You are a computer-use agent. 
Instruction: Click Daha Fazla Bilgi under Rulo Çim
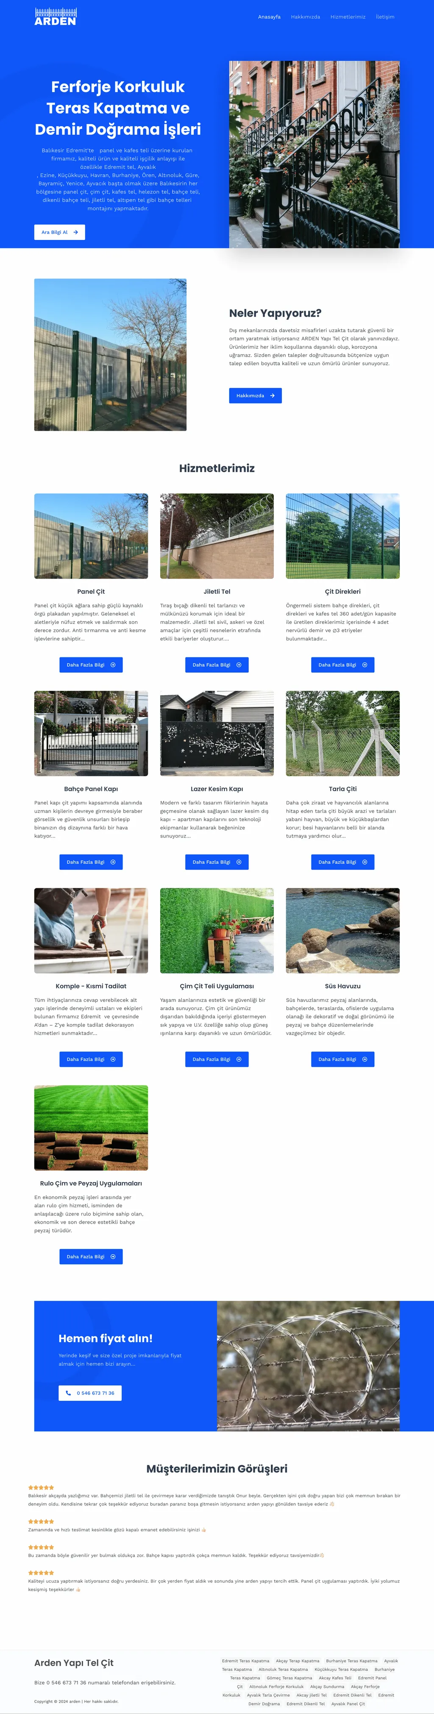tap(91, 1256)
